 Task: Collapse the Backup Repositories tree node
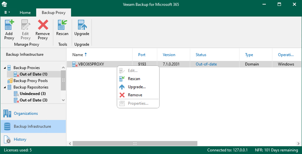[4, 87]
